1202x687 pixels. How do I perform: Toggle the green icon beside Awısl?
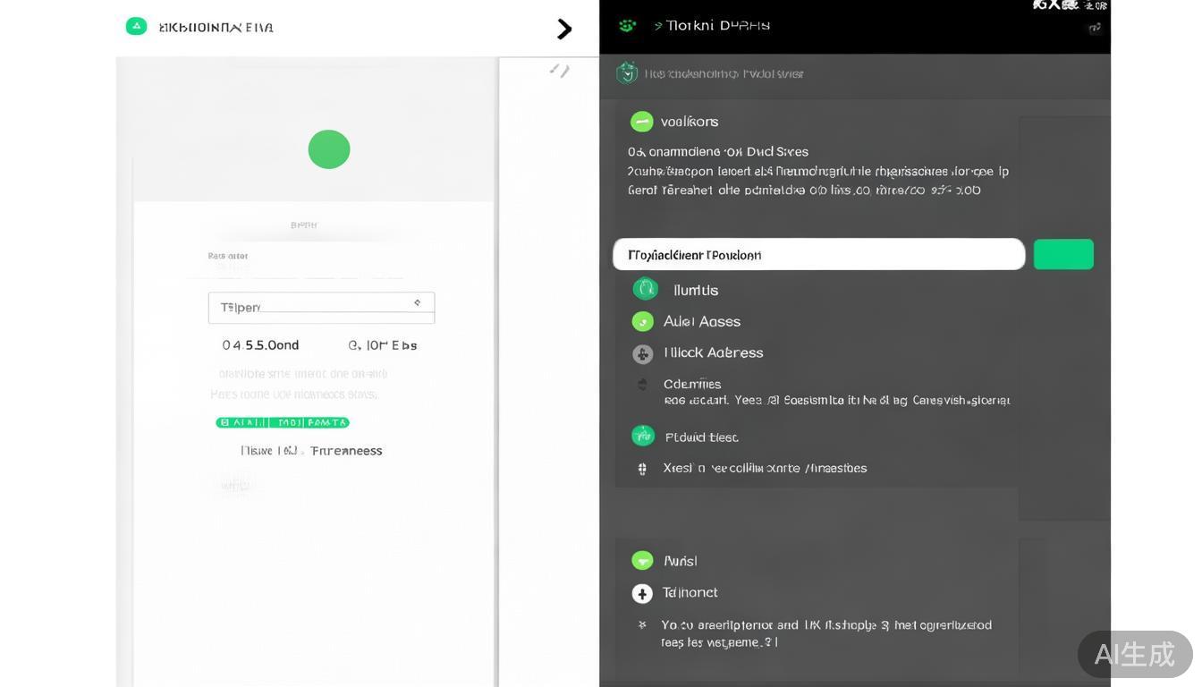pos(642,561)
